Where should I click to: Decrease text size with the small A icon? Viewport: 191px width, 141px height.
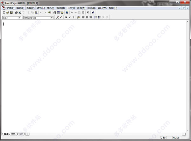(x=61, y=17)
